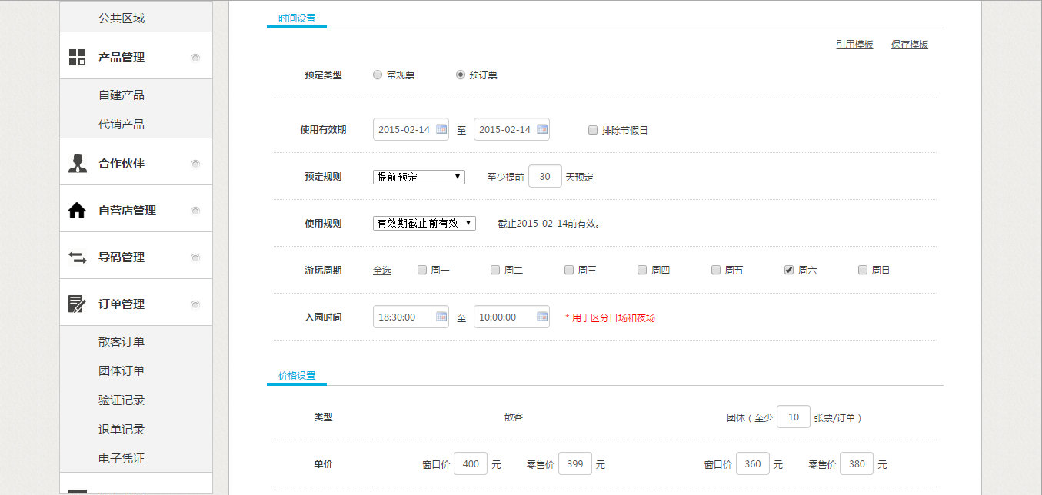Screen dimensions: 1042x495
Task: Click the 保存模板 link
Action: [910, 45]
